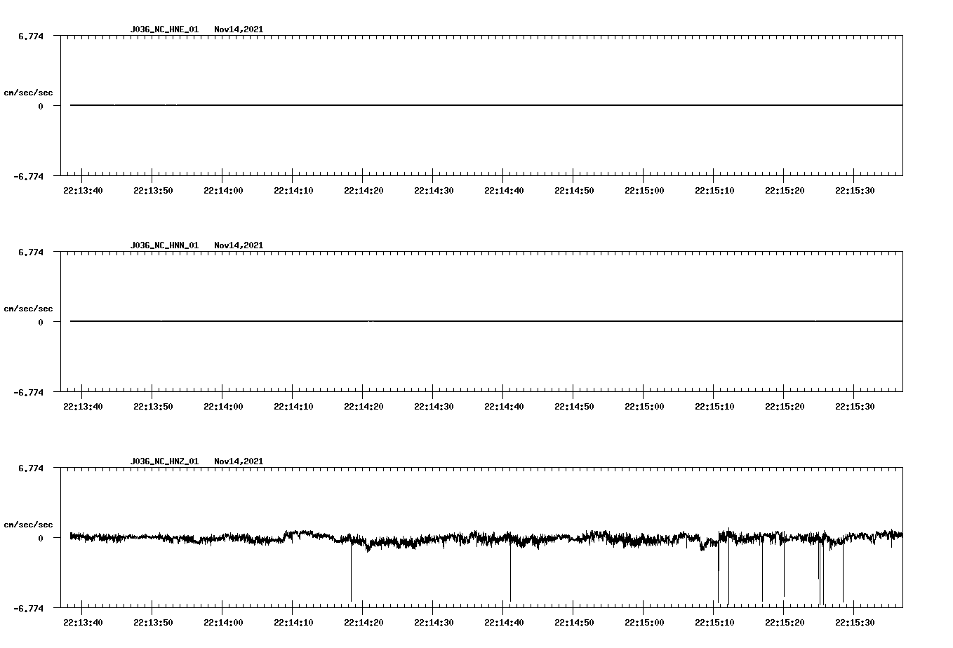This screenshot has width=953, height=648.
Task: Click the HNZ spike just after 22:14:40
Action: point(510,572)
